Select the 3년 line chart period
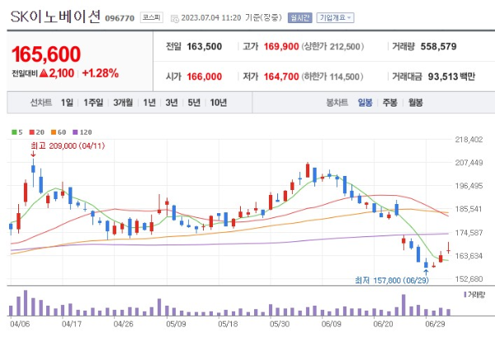 (172, 102)
